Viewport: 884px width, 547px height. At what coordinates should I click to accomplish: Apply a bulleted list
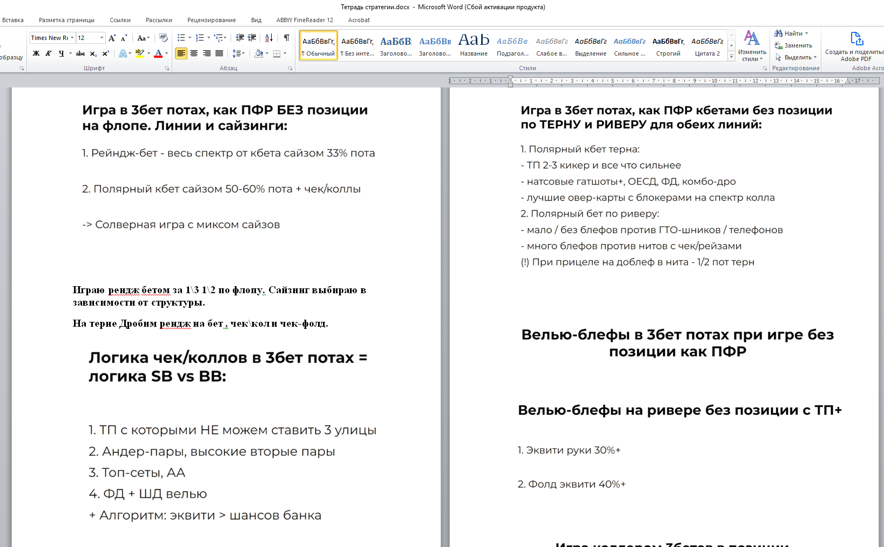click(x=181, y=38)
